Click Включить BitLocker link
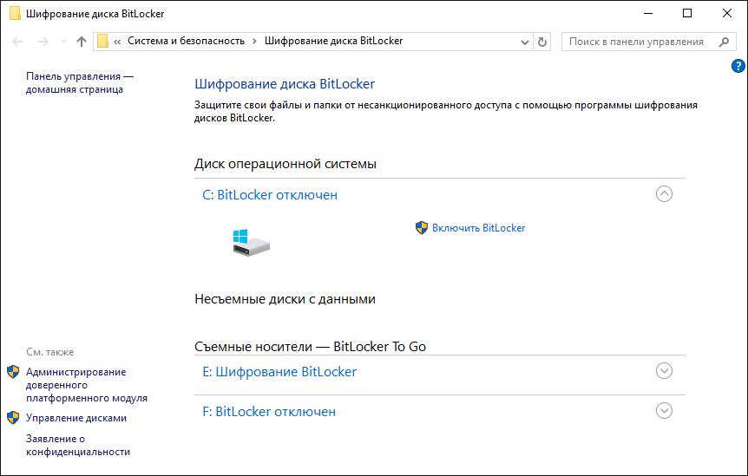 [x=478, y=228]
